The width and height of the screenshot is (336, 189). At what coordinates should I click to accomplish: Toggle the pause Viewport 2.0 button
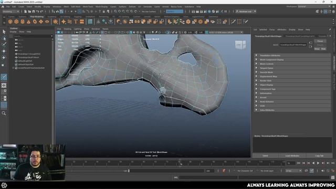coord(225,12)
